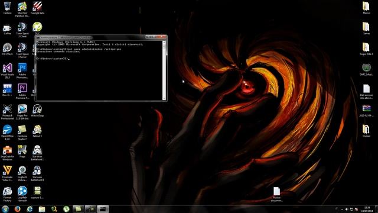Select the Sniper Elite 3 folder

click(x=366, y=49)
